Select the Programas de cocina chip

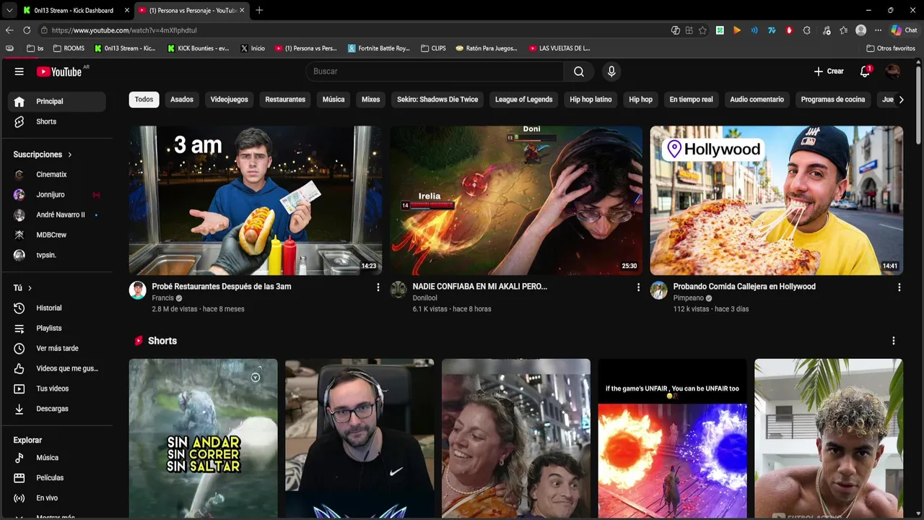832,100
